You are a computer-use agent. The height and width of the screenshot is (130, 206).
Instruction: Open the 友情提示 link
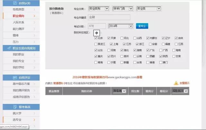pyautogui.click(x=184, y=83)
